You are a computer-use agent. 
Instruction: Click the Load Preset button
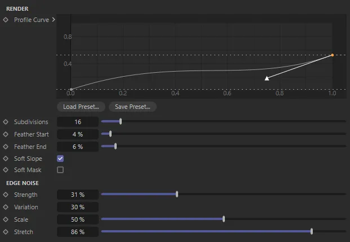[81, 107]
